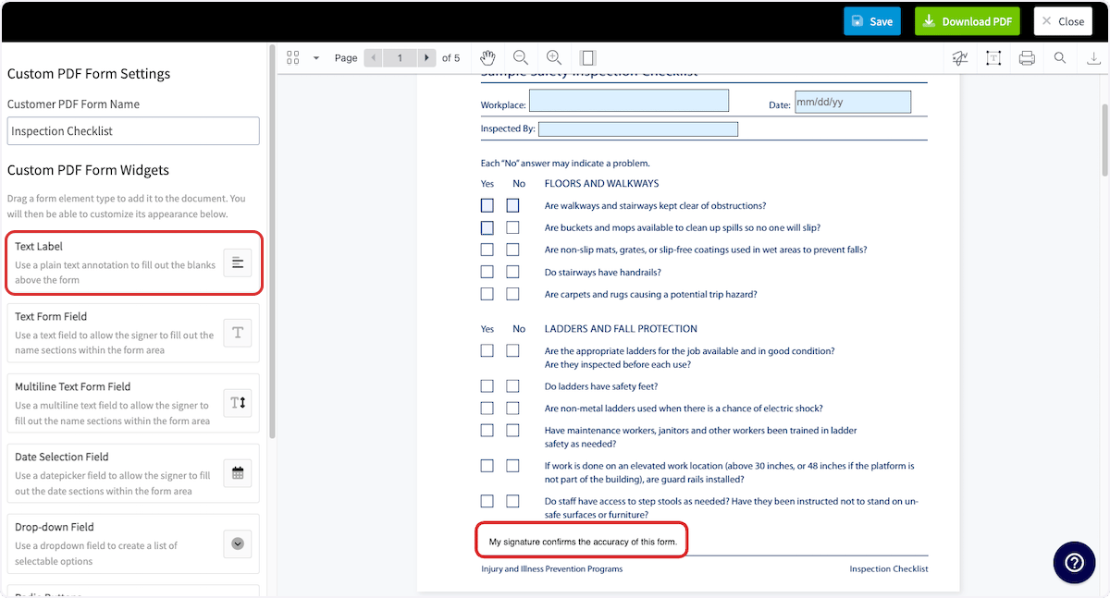Viewport: 1110px width, 598px height.
Task: Go to the previous page
Action: (373, 57)
